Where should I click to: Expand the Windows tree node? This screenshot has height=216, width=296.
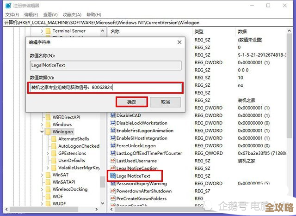(42, 125)
